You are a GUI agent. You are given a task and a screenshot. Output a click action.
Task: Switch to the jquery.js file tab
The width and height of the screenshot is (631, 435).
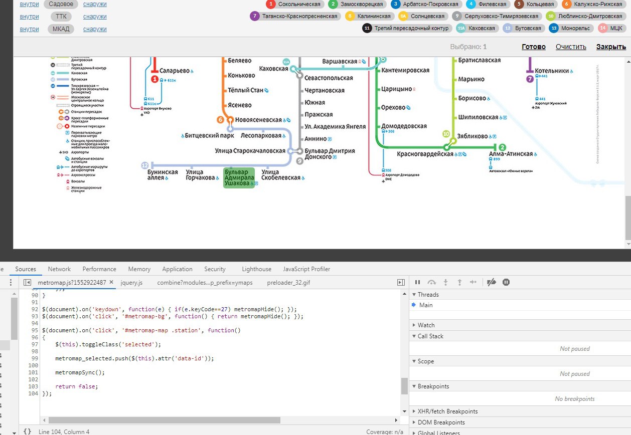(x=131, y=283)
